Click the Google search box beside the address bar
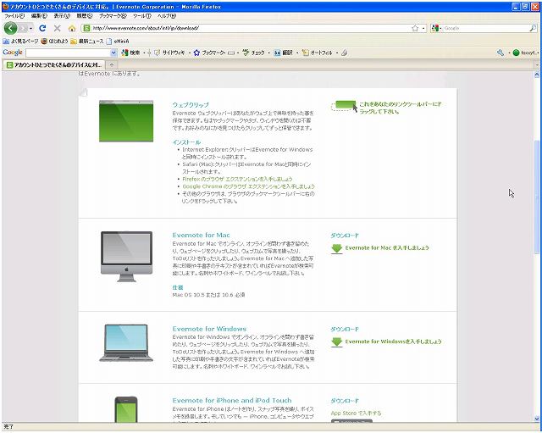The width and height of the screenshot is (542, 433). point(485,28)
